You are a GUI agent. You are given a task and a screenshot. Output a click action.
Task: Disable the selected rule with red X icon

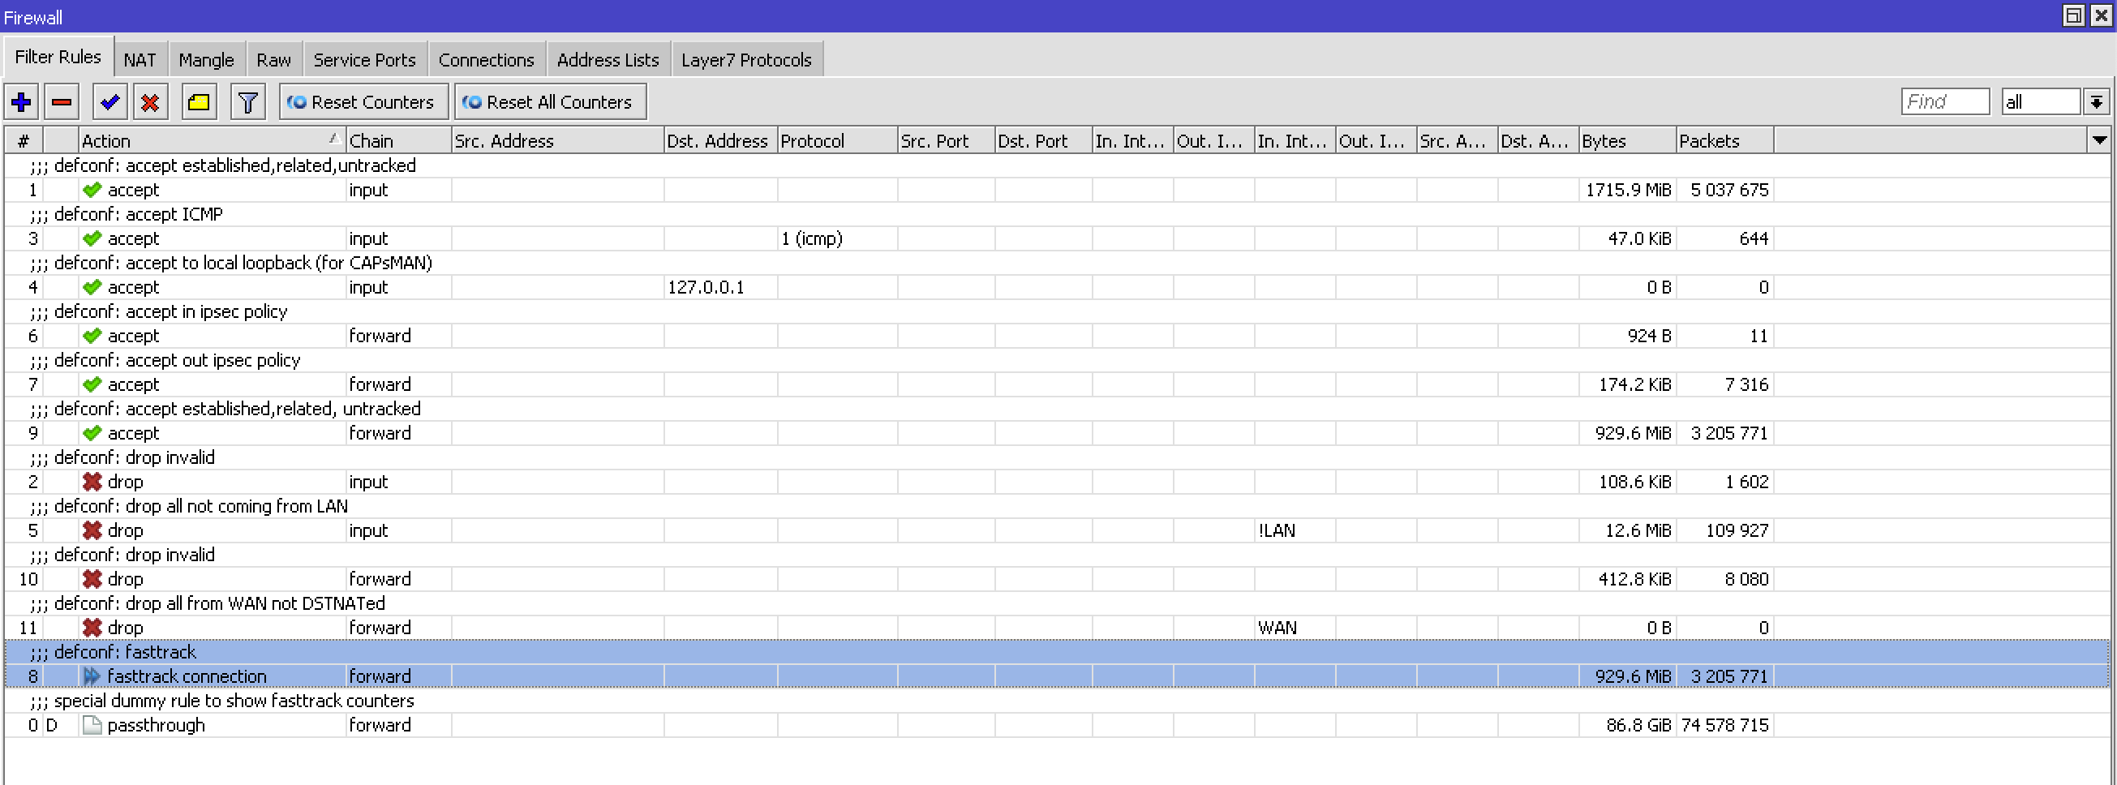point(149,101)
